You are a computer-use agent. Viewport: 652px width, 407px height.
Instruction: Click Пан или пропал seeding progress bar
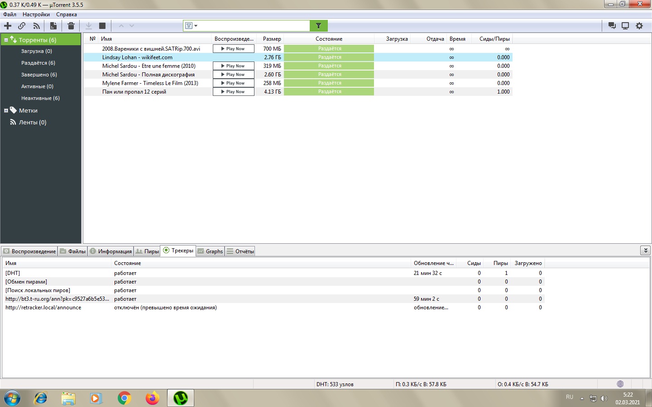329,91
